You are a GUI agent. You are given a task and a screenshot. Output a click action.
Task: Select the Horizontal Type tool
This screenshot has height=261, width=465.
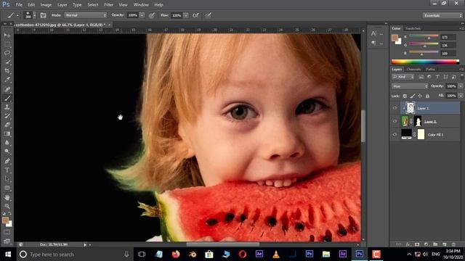pyautogui.click(x=7, y=170)
